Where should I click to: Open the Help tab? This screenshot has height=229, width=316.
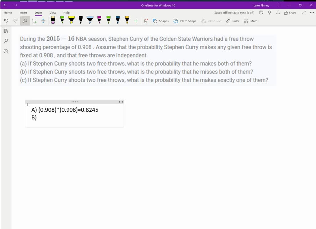(66, 13)
